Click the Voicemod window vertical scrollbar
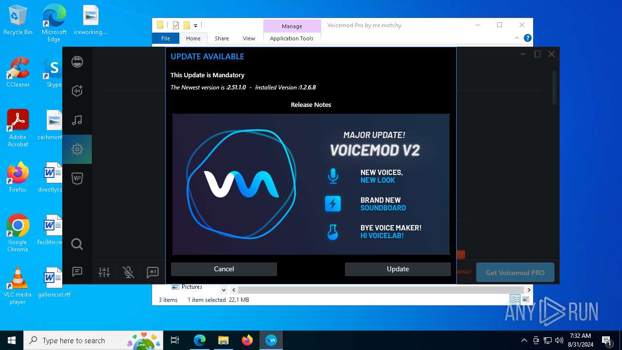The width and height of the screenshot is (622, 350). 554,87
